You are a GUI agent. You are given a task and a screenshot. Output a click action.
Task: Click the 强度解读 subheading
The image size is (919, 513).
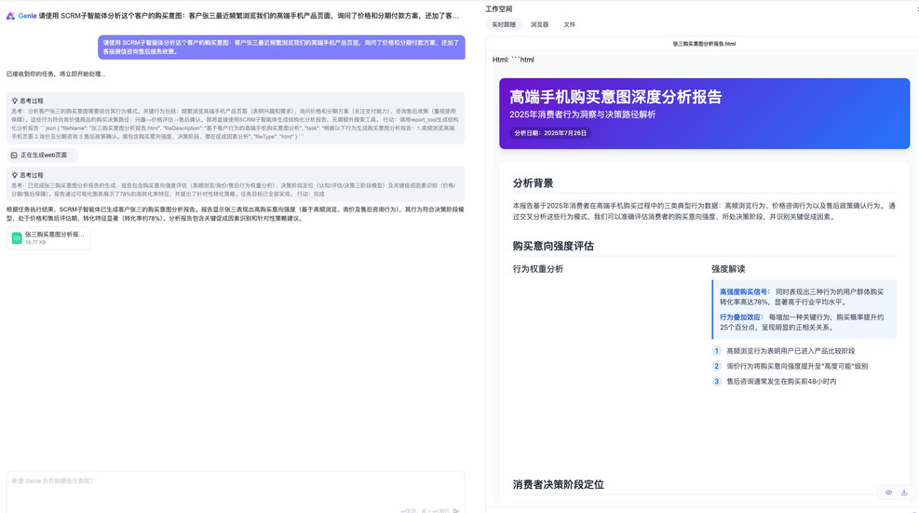pos(728,269)
